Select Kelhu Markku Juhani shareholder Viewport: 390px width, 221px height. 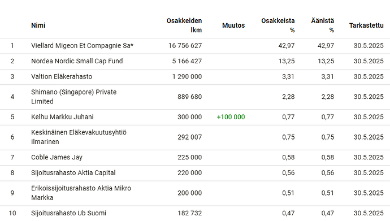click(x=62, y=117)
